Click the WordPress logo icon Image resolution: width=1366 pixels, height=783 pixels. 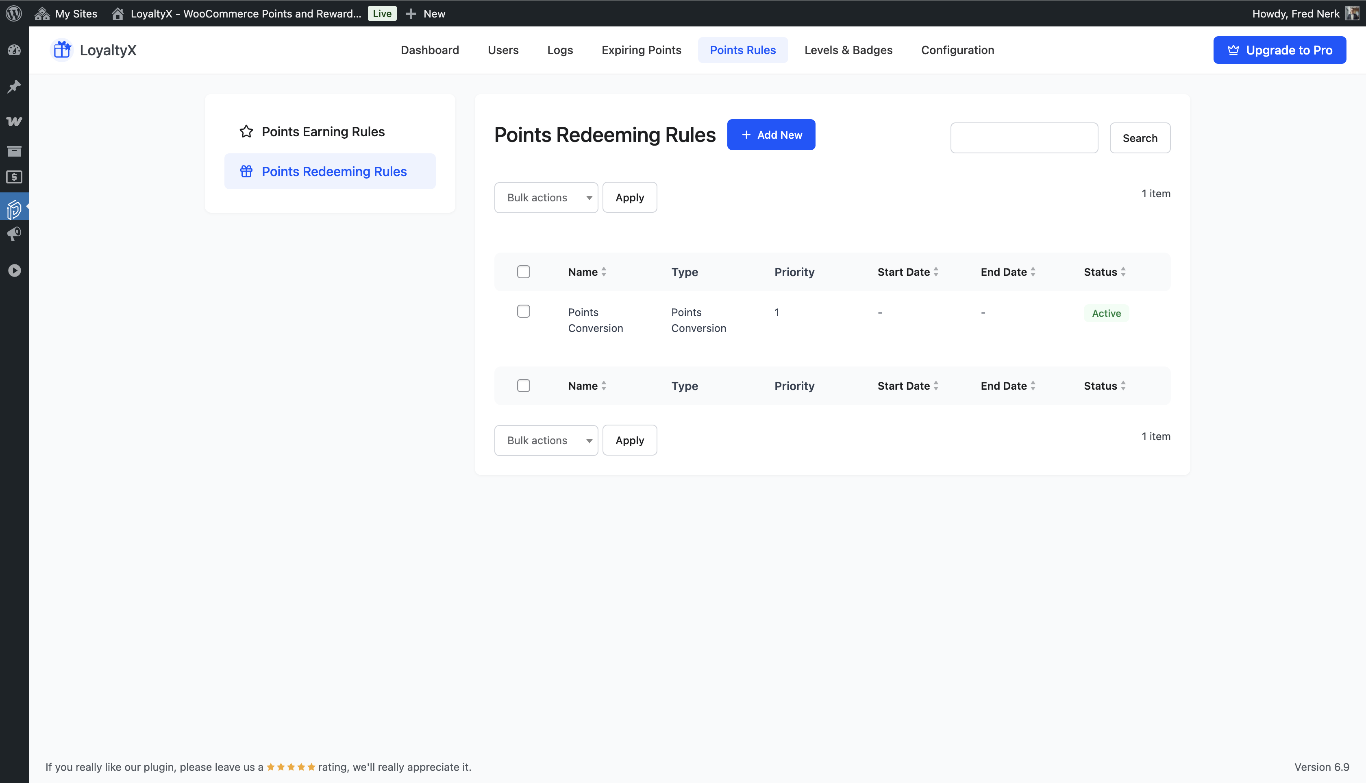14,13
